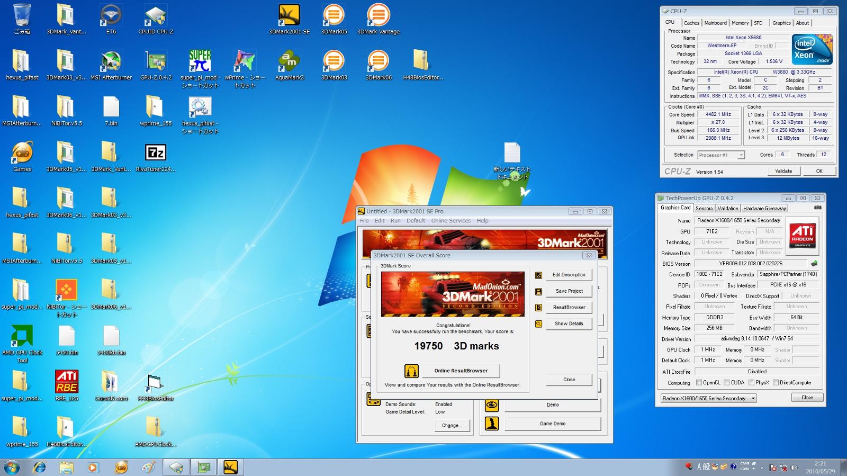The width and height of the screenshot is (847, 476).
Task: Open the Graphics tab in CPU-Z
Action: (781, 23)
